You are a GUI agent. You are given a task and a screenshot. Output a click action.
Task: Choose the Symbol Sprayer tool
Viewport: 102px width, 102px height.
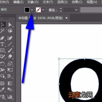[2, 97]
